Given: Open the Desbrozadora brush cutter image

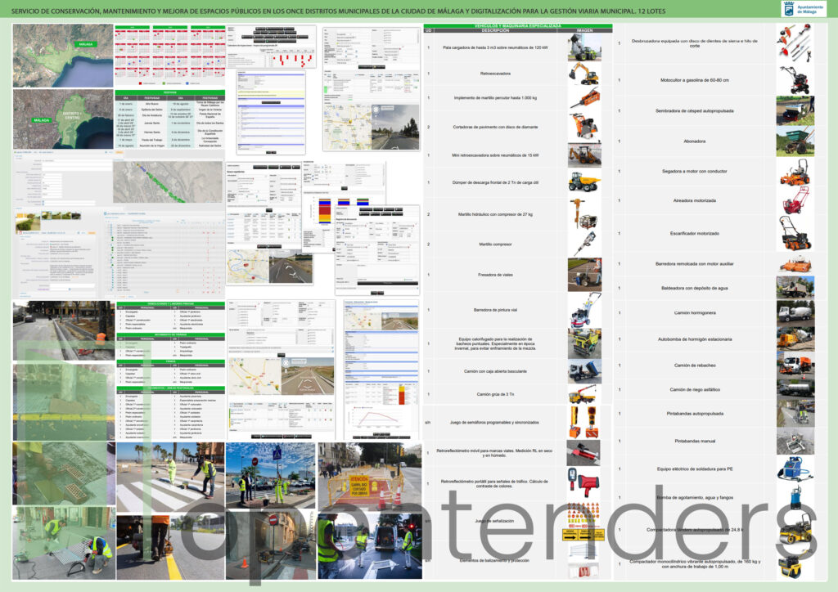Looking at the screenshot, I should click(795, 42).
